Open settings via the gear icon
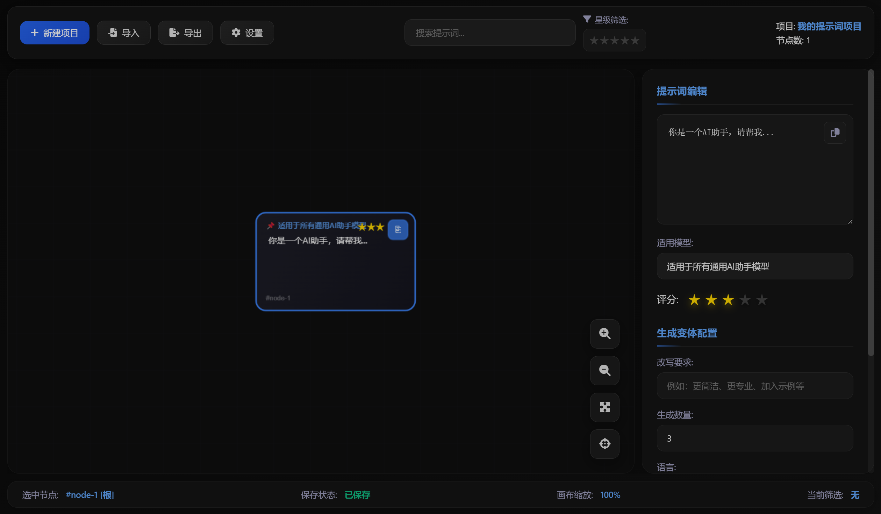Screen dimensions: 881x514 pyautogui.click(x=247, y=33)
